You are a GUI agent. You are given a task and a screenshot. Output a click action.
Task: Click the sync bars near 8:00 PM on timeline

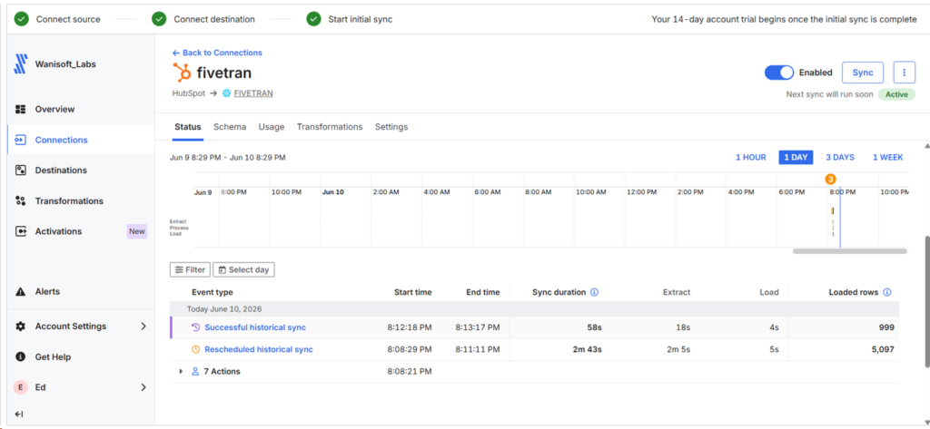833,220
